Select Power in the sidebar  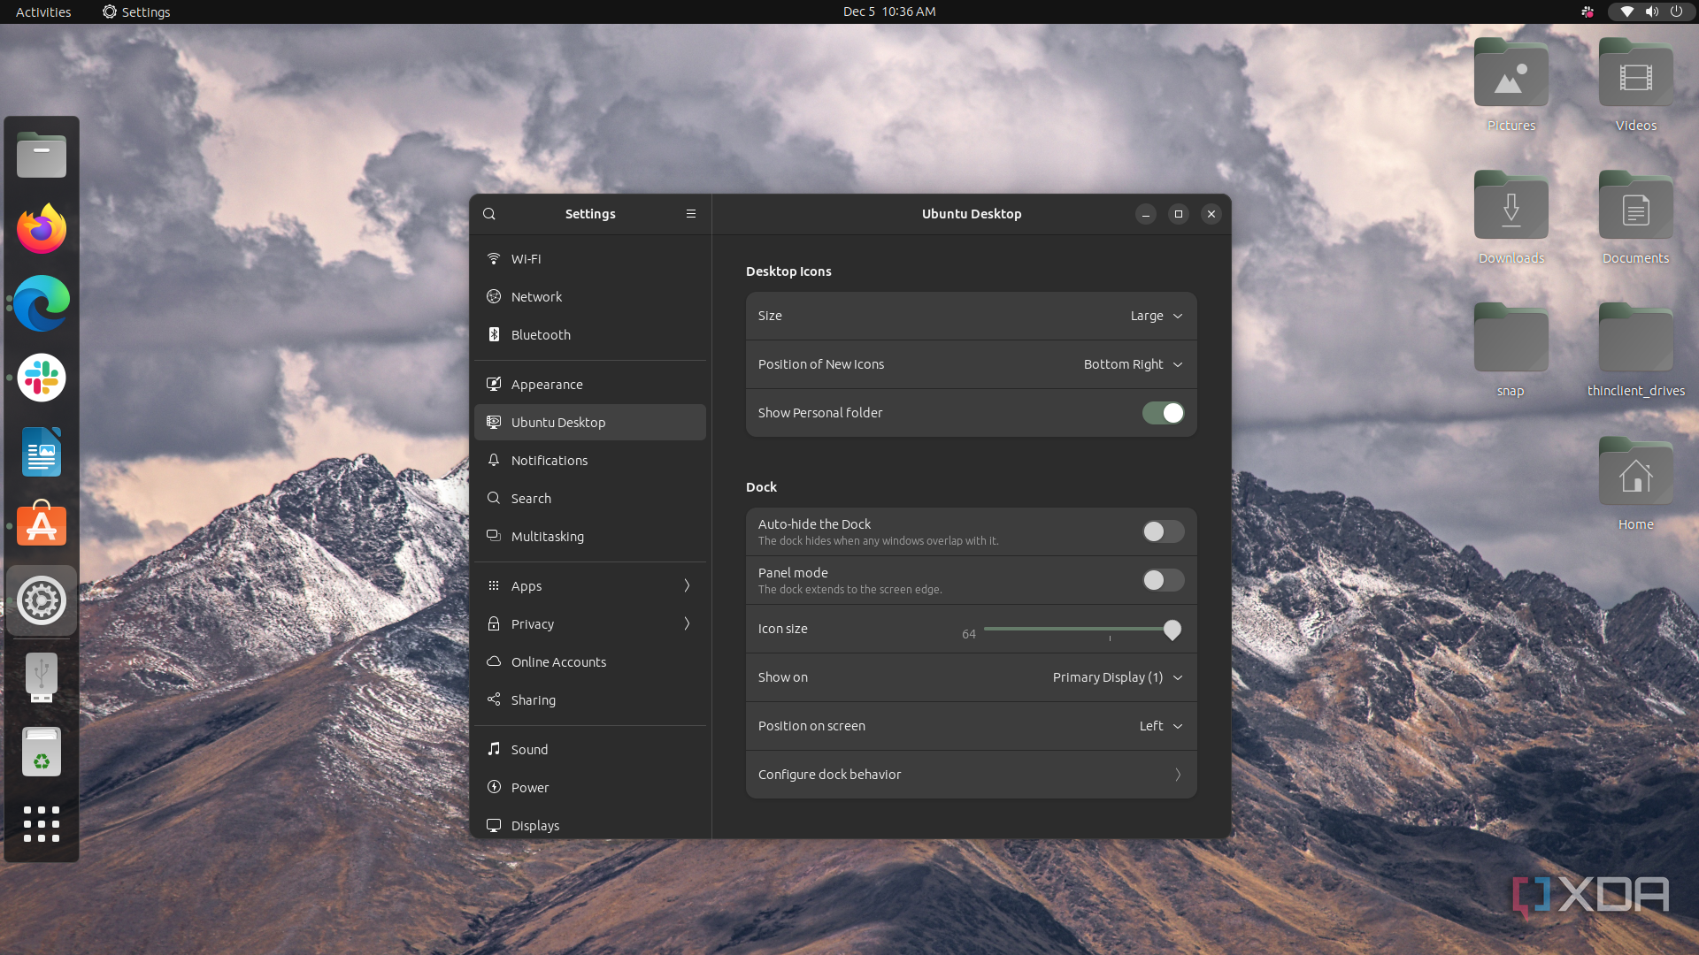point(590,788)
